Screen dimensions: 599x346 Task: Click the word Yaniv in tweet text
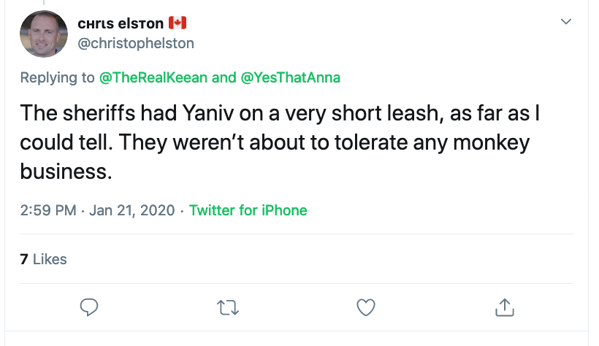(207, 113)
